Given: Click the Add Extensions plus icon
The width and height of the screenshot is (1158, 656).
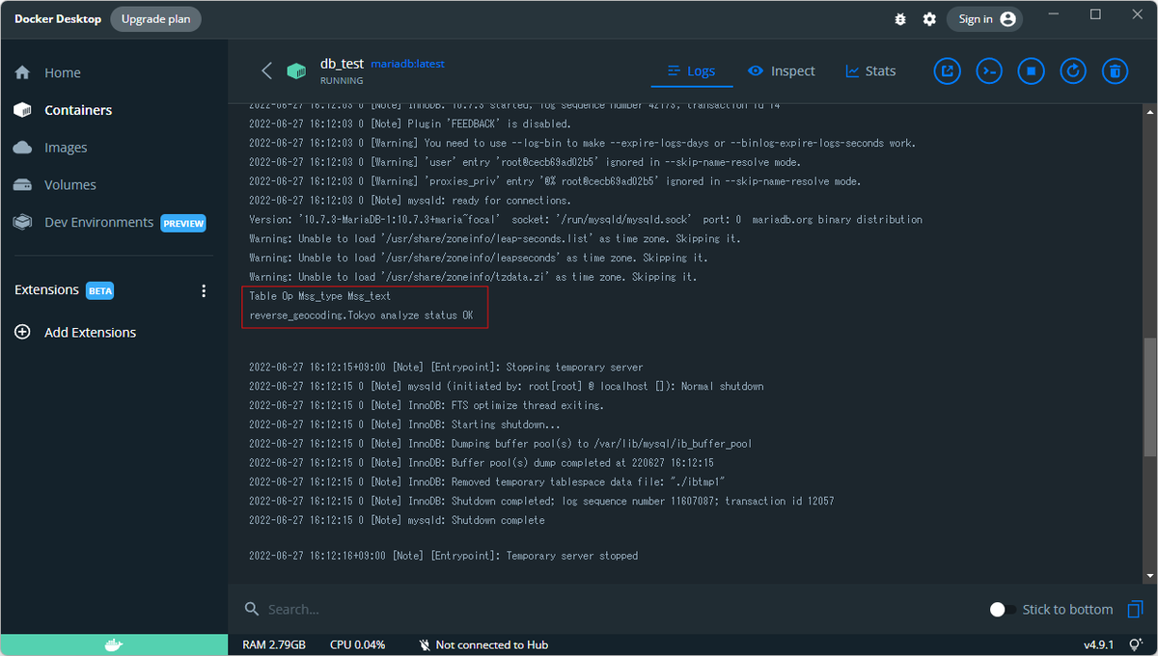Looking at the screenshot, I should click(23, 332).
